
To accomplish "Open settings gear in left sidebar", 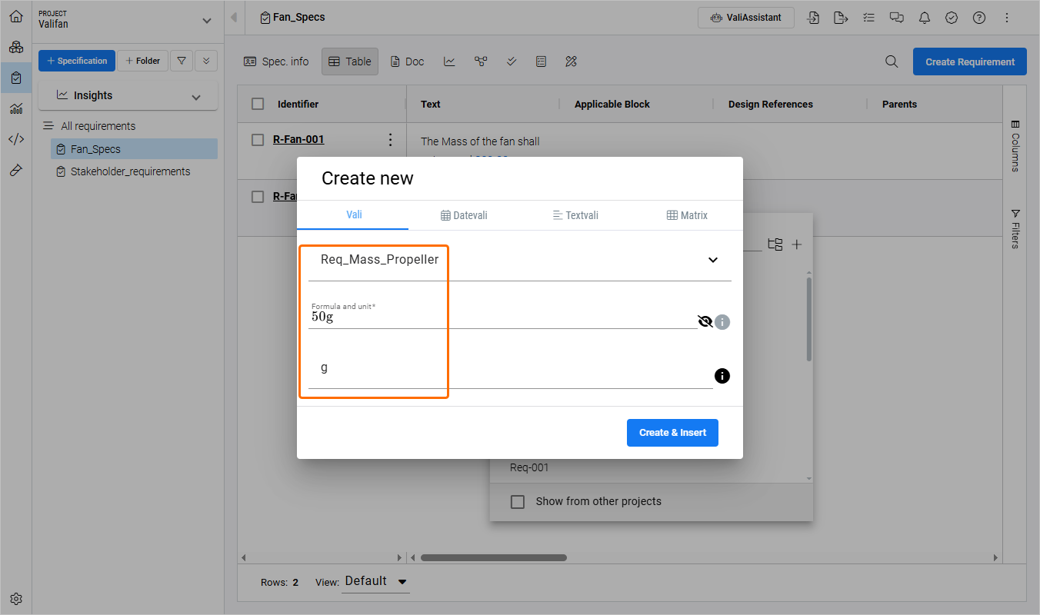I will (x=16, y=599).
